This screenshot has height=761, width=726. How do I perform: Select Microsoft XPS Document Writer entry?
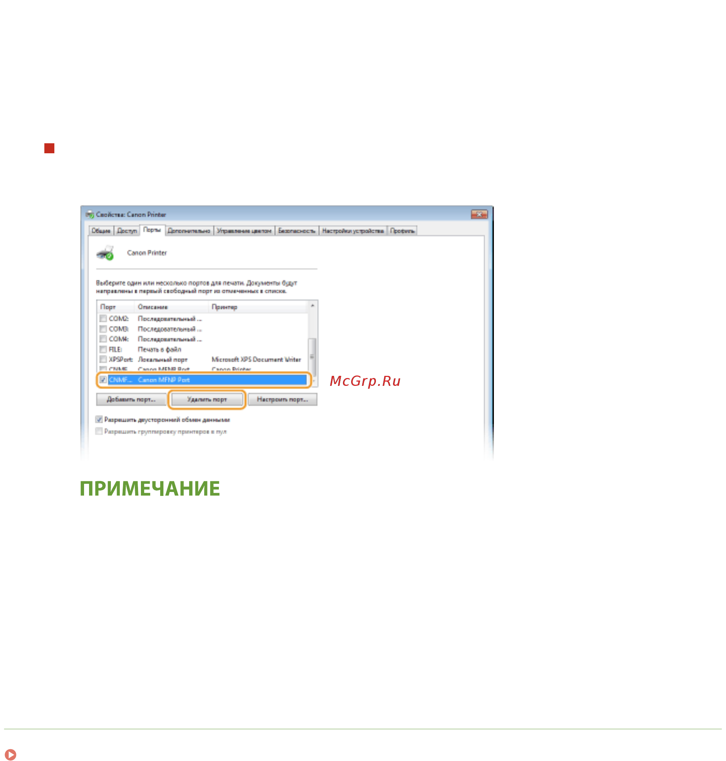pos(256,360)
